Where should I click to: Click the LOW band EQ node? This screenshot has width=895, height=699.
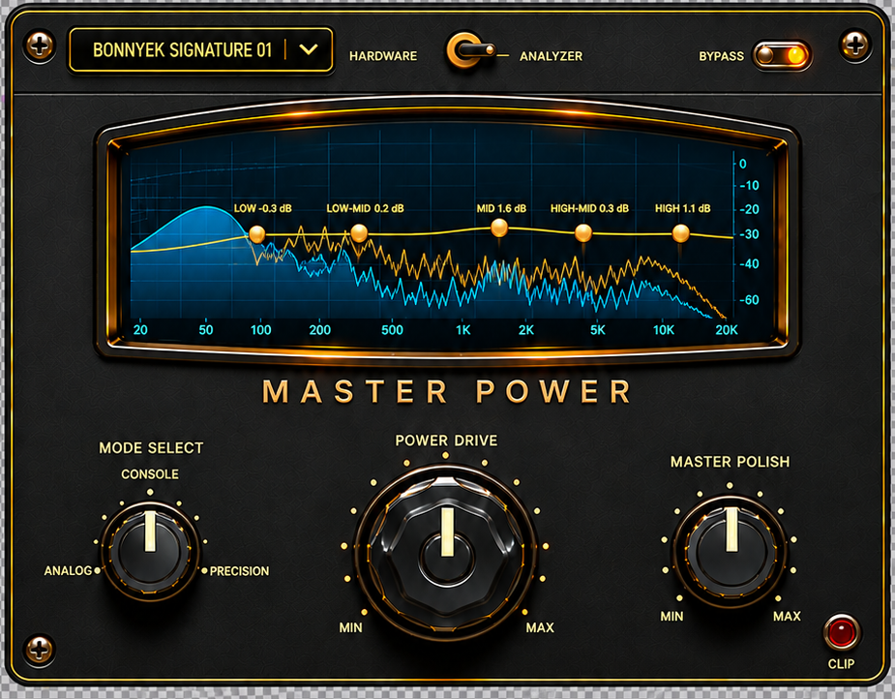pos(257,233)
